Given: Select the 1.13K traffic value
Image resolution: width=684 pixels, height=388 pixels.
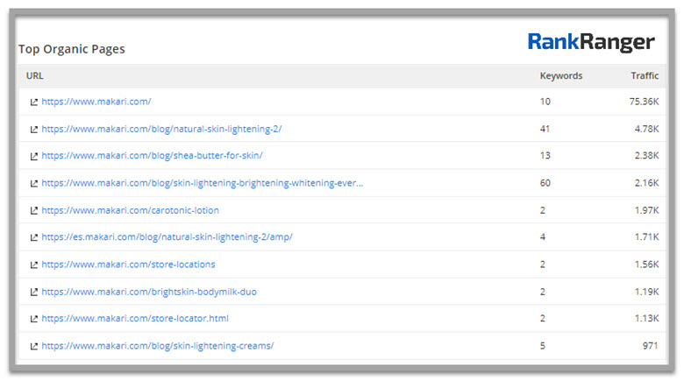Looking at the screenshot, I should point(646,318).
